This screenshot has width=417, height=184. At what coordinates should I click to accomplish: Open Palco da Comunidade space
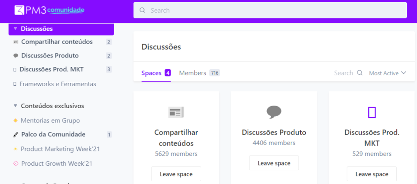(x=53, y=135)
